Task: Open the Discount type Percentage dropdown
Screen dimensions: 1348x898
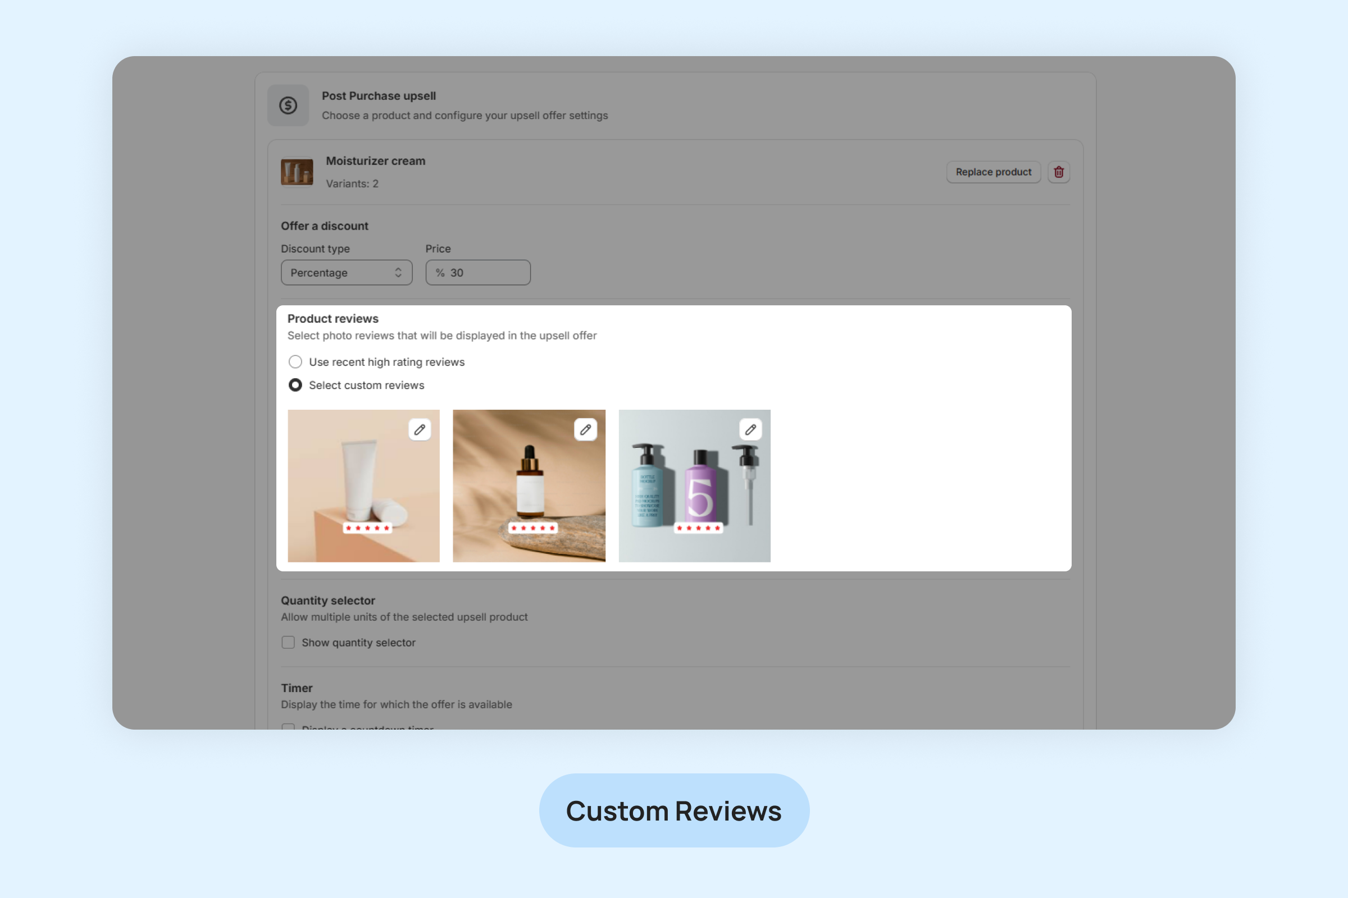Action: [x=347, y=273]
